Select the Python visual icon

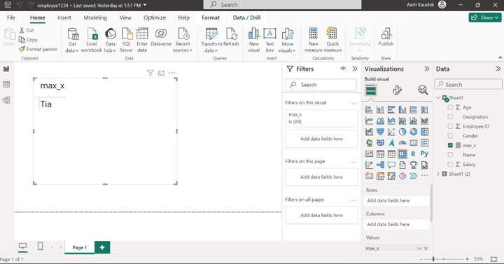pos(424,153)
